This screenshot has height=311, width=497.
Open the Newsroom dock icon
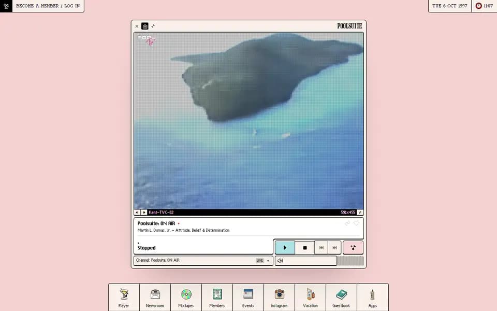pos(155,298)
